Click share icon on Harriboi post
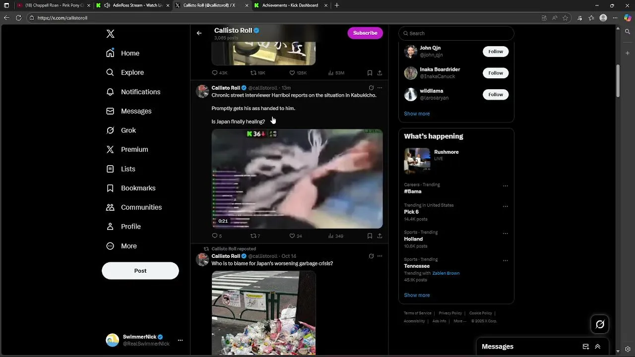The image size is (635, 357). click(380, 236)
